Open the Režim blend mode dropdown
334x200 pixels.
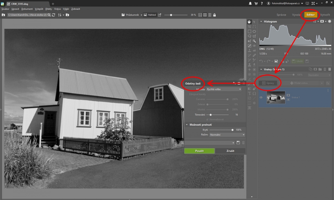(x=227, y=135)
